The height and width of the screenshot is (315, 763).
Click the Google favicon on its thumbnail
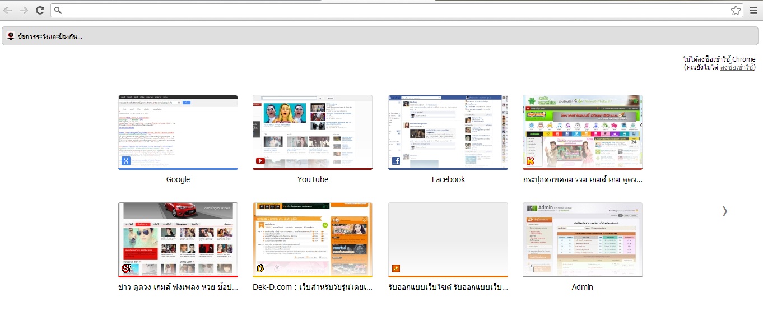125,161
